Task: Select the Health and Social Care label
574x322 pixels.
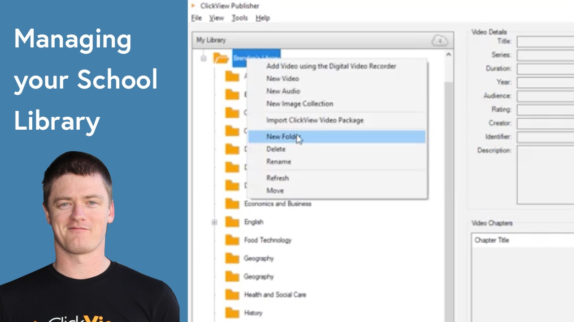Action: pyautogui.click(x=275, y=295)
